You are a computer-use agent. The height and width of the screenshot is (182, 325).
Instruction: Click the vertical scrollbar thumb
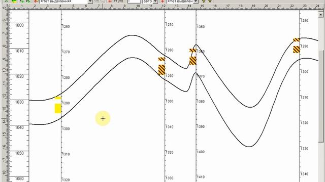321,96
